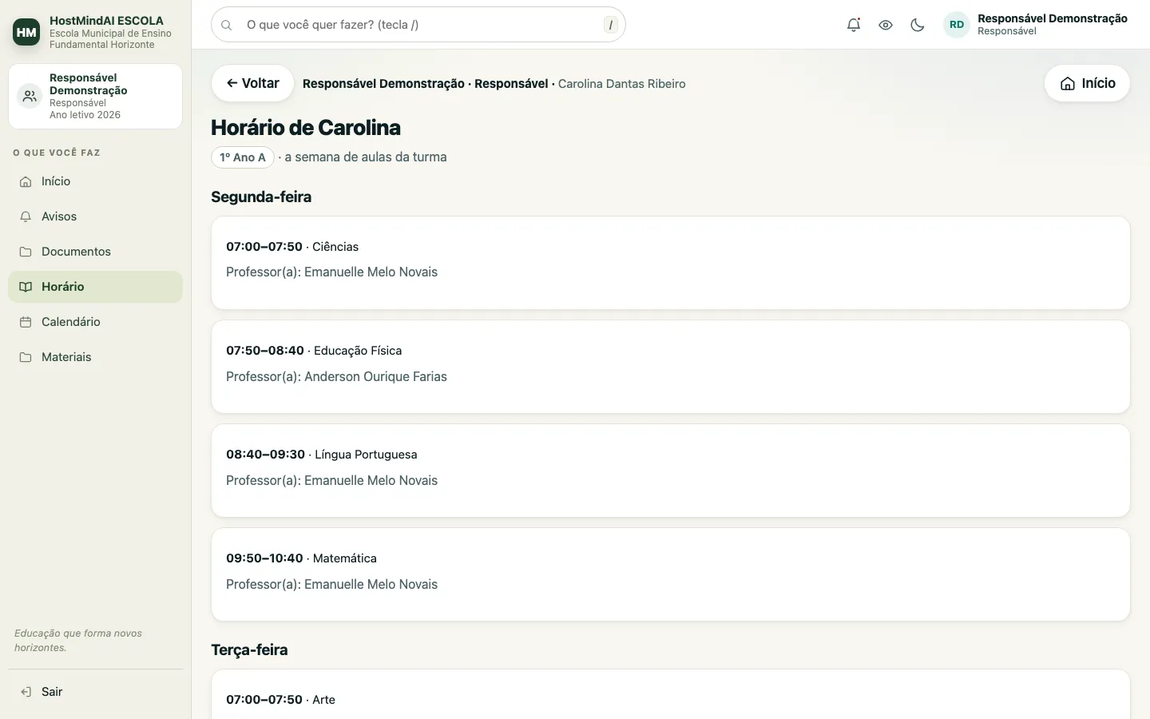Focus the 'O que você quer fazer?' search field
1150x719 pixels.
[x=418, y=25]
